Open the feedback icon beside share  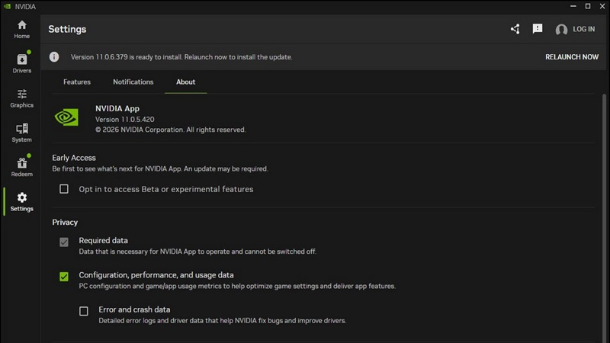538,29
